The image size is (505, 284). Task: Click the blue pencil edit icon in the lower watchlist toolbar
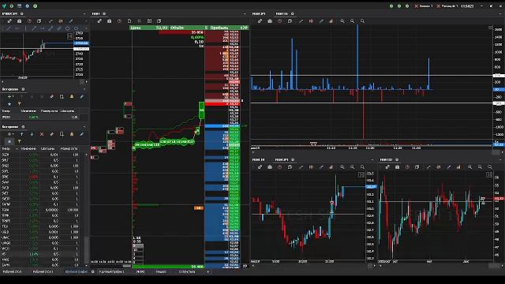coord(82,134)
